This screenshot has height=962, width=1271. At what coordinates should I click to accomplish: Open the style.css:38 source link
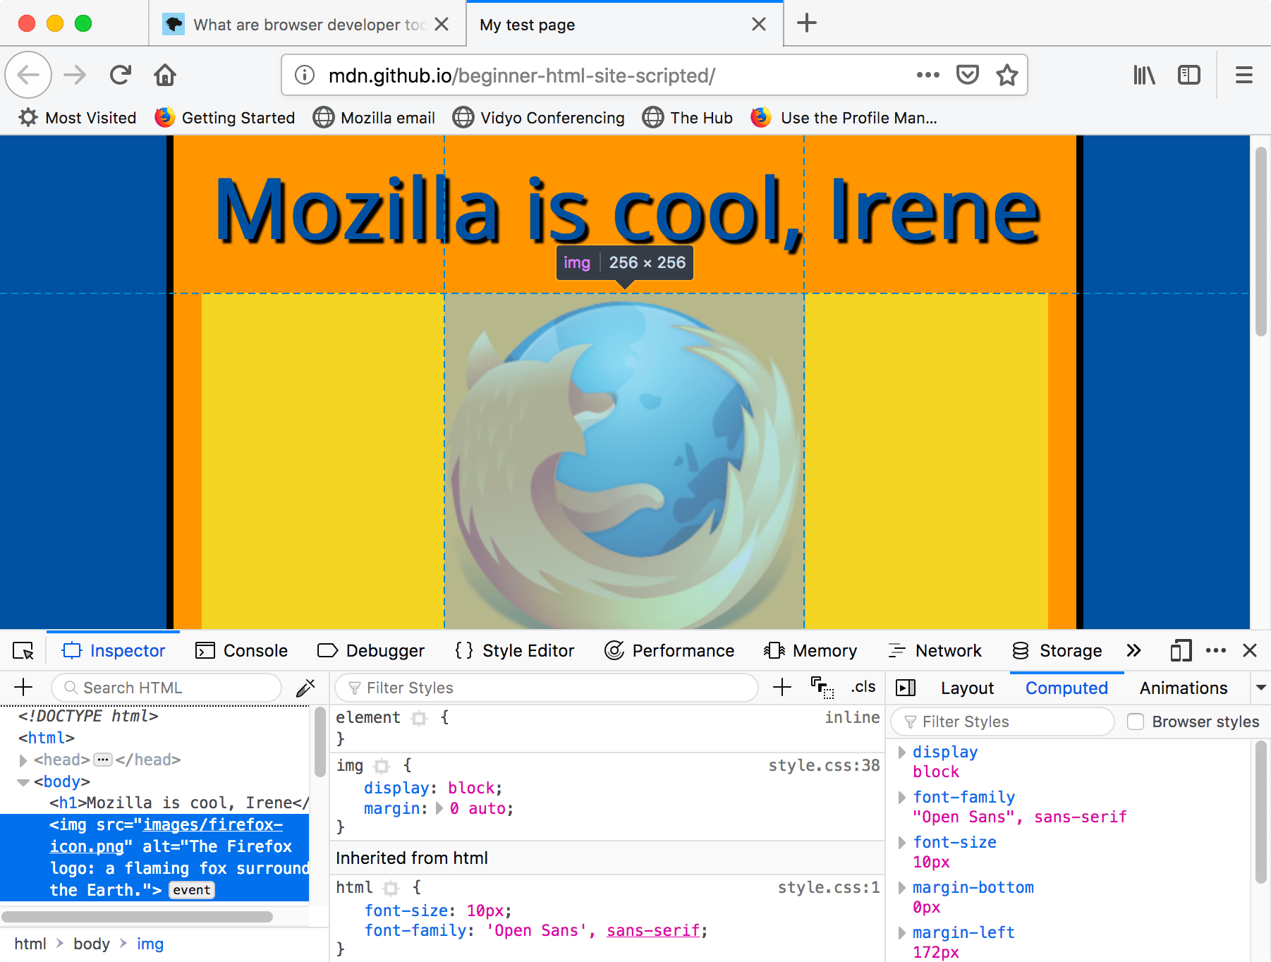(824, 765)
